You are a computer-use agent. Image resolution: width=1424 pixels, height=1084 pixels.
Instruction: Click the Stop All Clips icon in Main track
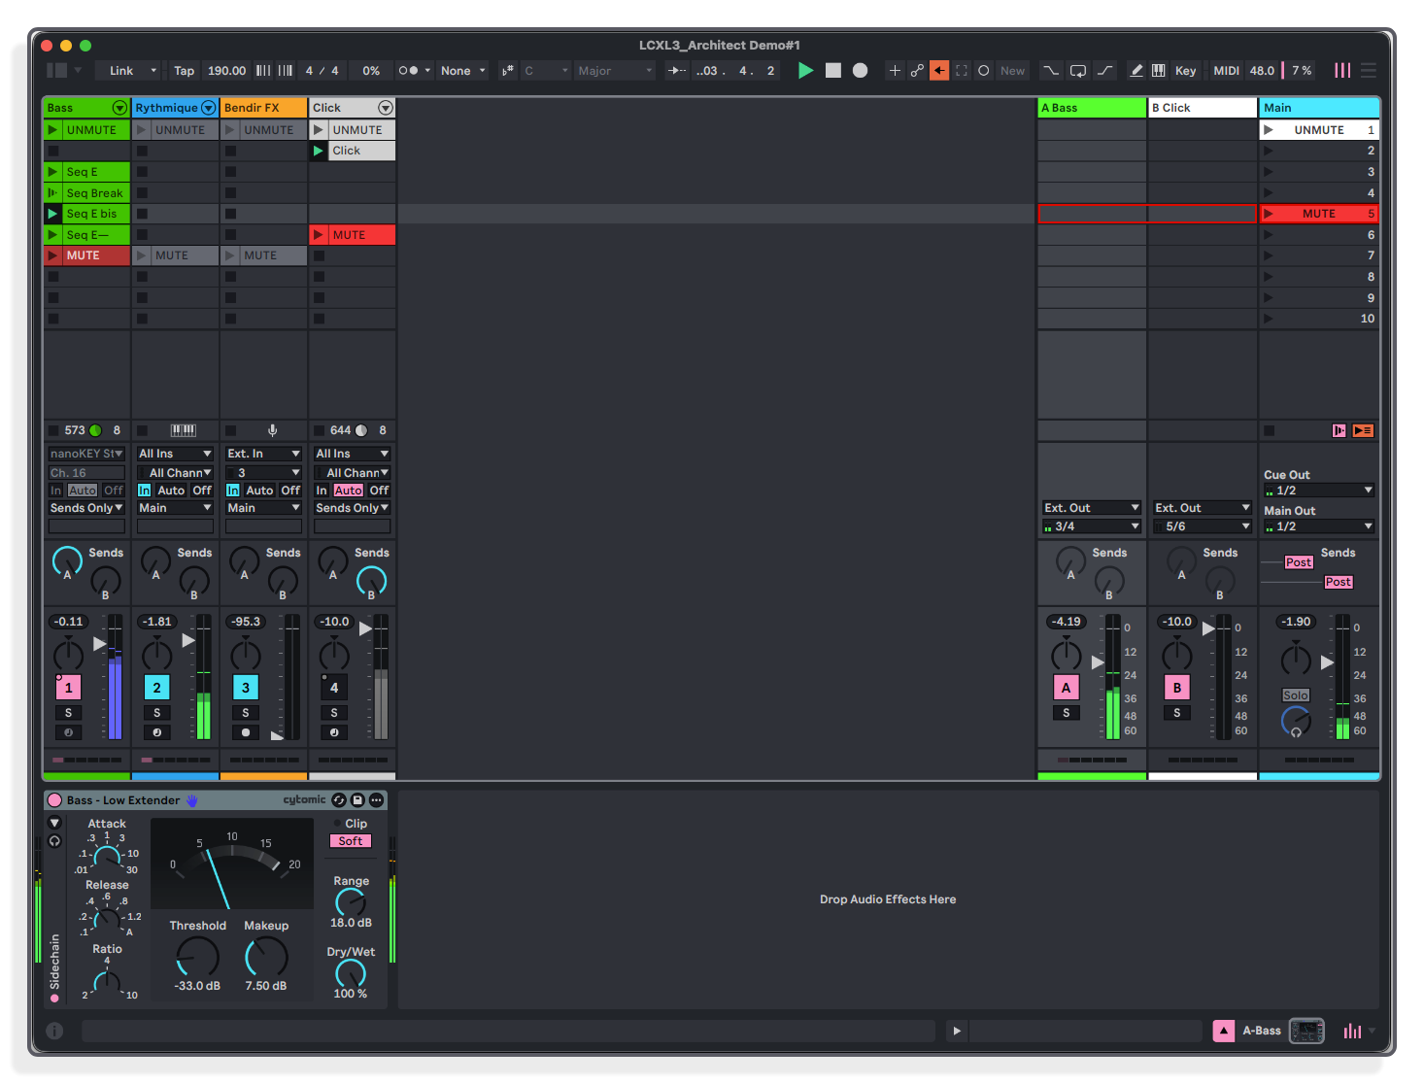click(x=1269, y=430)
